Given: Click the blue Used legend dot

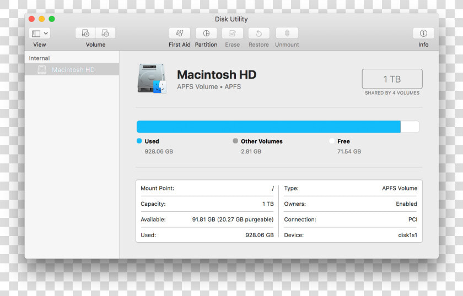Looking at the screenshot, I should 139,141.
